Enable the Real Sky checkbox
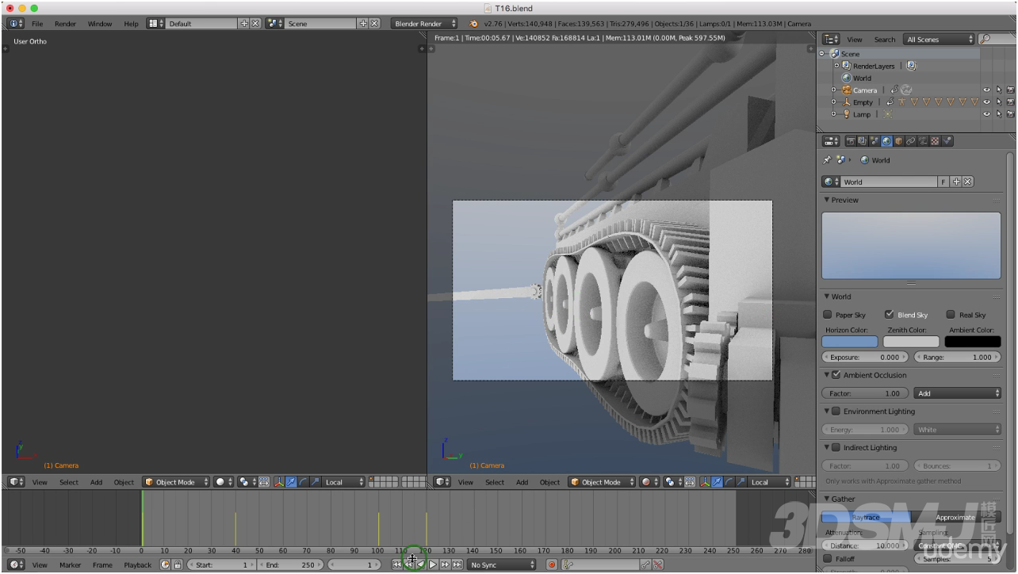 951,315
